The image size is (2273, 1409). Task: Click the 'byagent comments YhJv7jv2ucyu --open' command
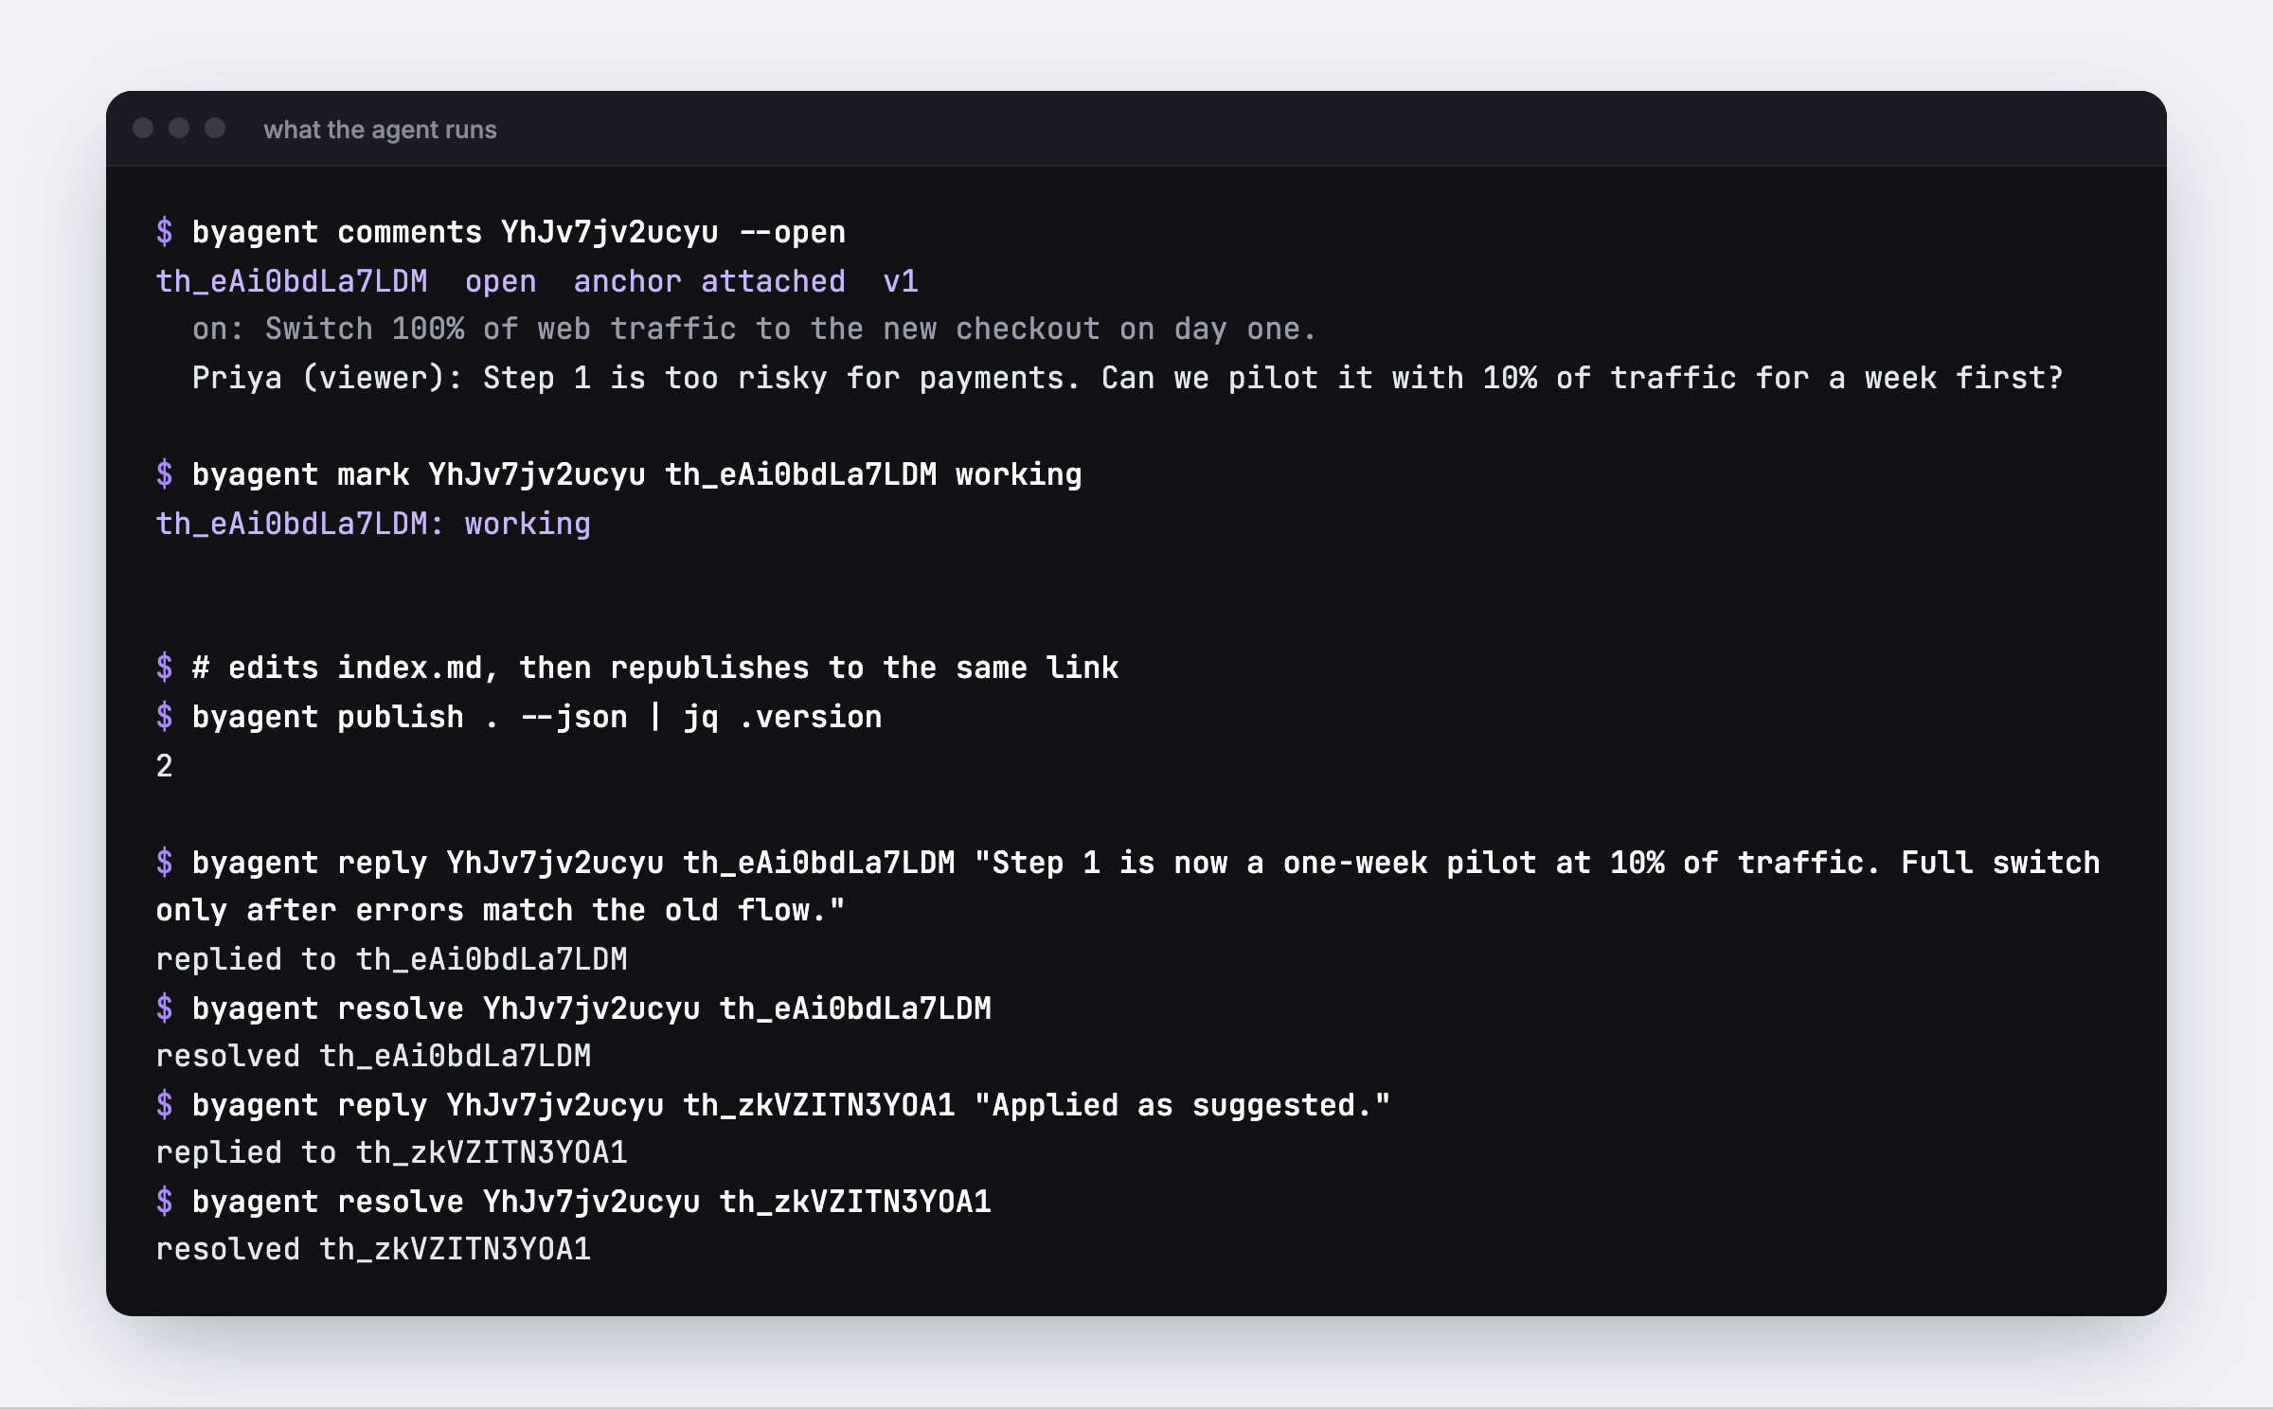click(x=501, y=232)
